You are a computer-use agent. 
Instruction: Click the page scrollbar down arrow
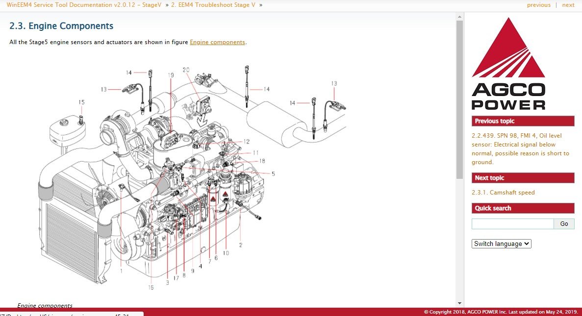point(459,303)
